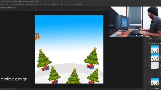
Task: Click the Align vertical centers icon
Action: (29, 5)
